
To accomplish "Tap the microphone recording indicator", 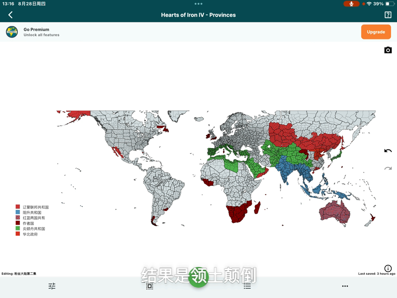I will point(351,4).
